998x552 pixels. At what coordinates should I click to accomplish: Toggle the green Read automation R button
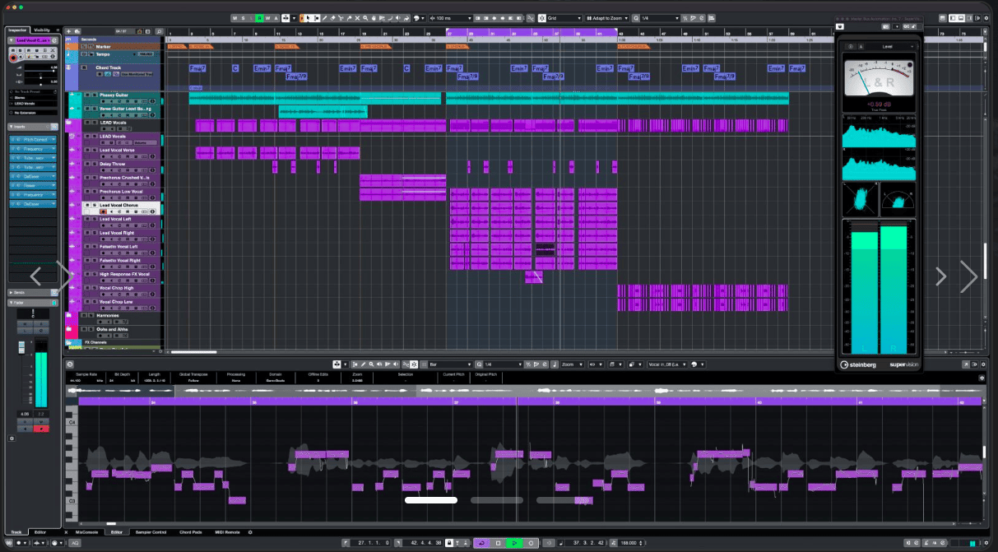(x=259, y=17)
